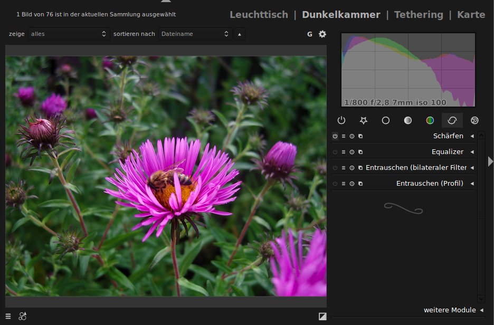Image resolution: width=494 pixels, height=325 pixels.
Task: Click the weitere Module label
Action: click(x=450, y=310)
